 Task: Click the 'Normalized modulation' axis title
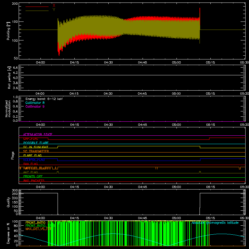coord(8,109)
